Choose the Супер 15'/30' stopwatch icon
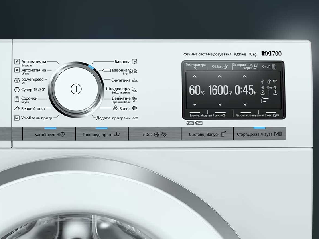The width and height of the screenshot is (319, 239). tap(17, 90)
